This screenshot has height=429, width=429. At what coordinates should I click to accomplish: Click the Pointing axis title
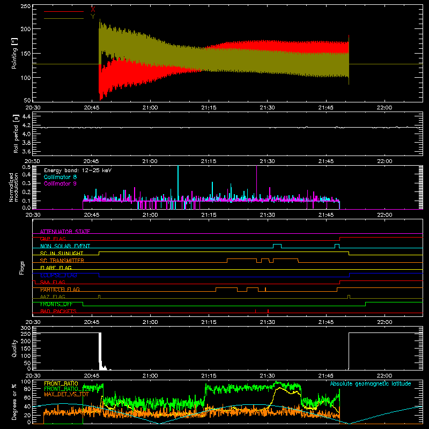pyautogui.click(x=14, y=53)
